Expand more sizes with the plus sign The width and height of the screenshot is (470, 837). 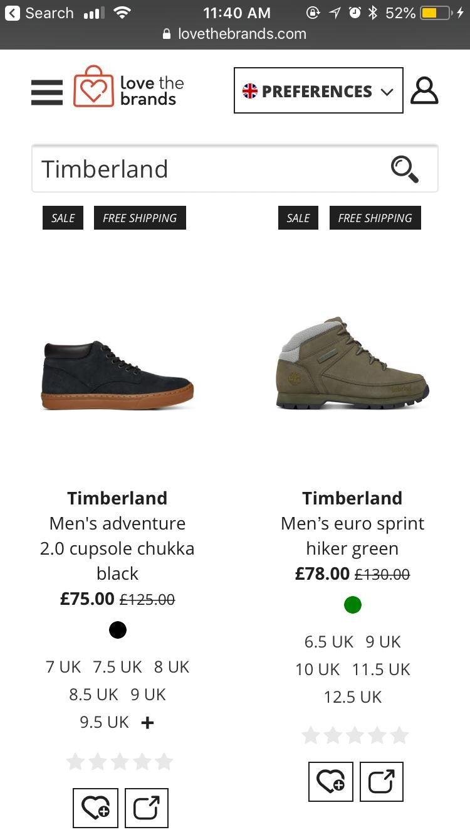[x=147, y=722]
